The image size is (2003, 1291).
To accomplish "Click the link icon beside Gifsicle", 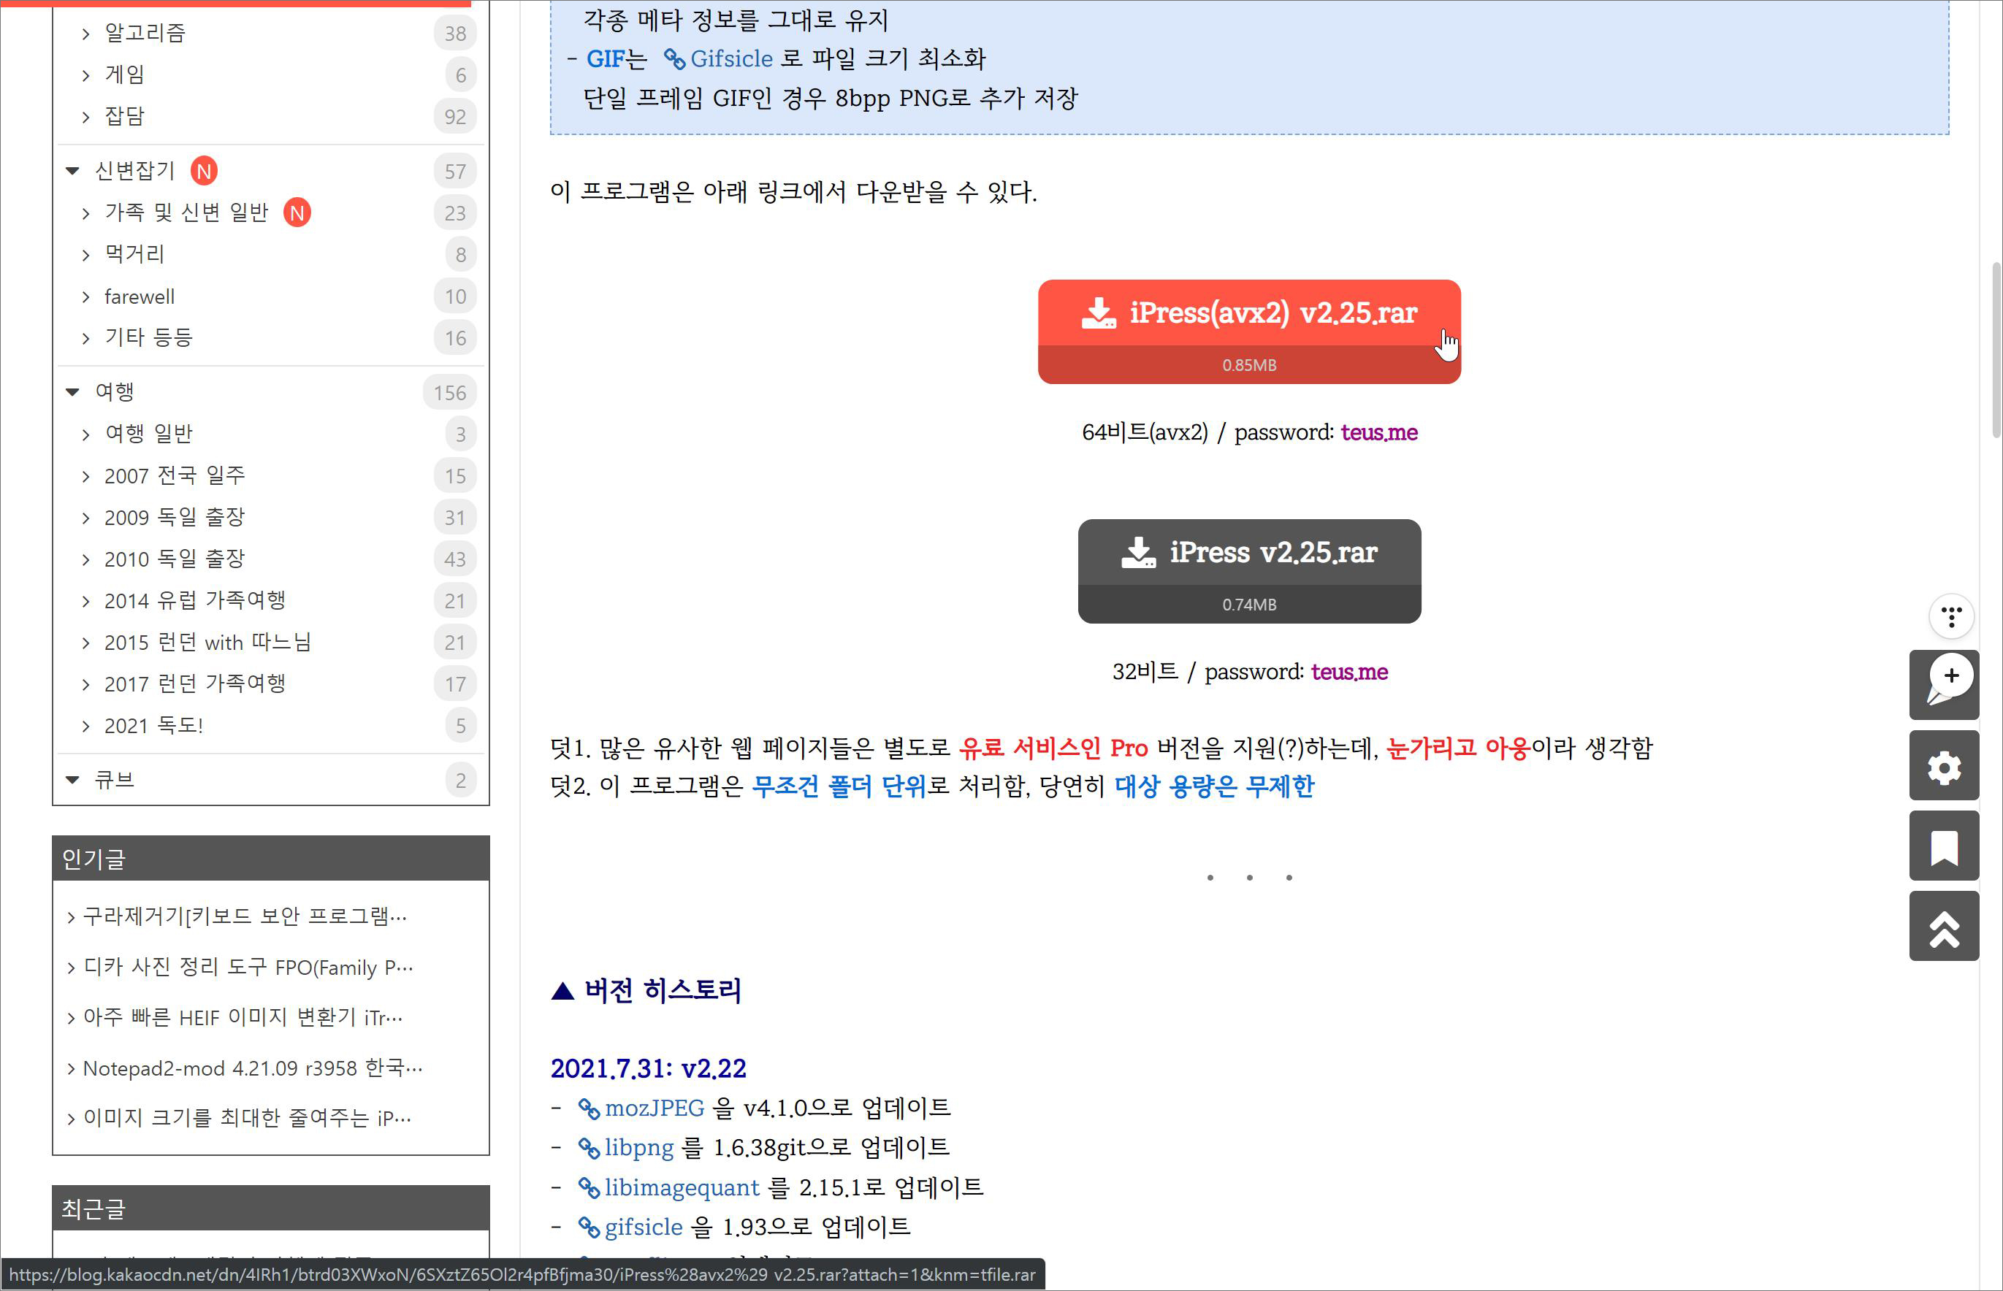I will 674,58.
